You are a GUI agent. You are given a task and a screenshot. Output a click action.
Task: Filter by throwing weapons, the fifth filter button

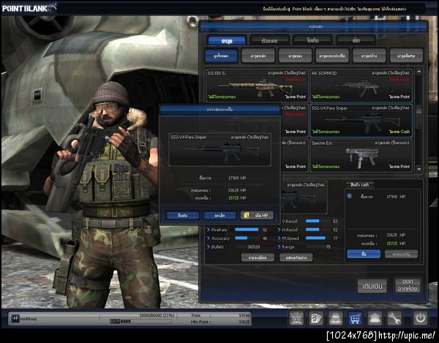tap(369, 56)
